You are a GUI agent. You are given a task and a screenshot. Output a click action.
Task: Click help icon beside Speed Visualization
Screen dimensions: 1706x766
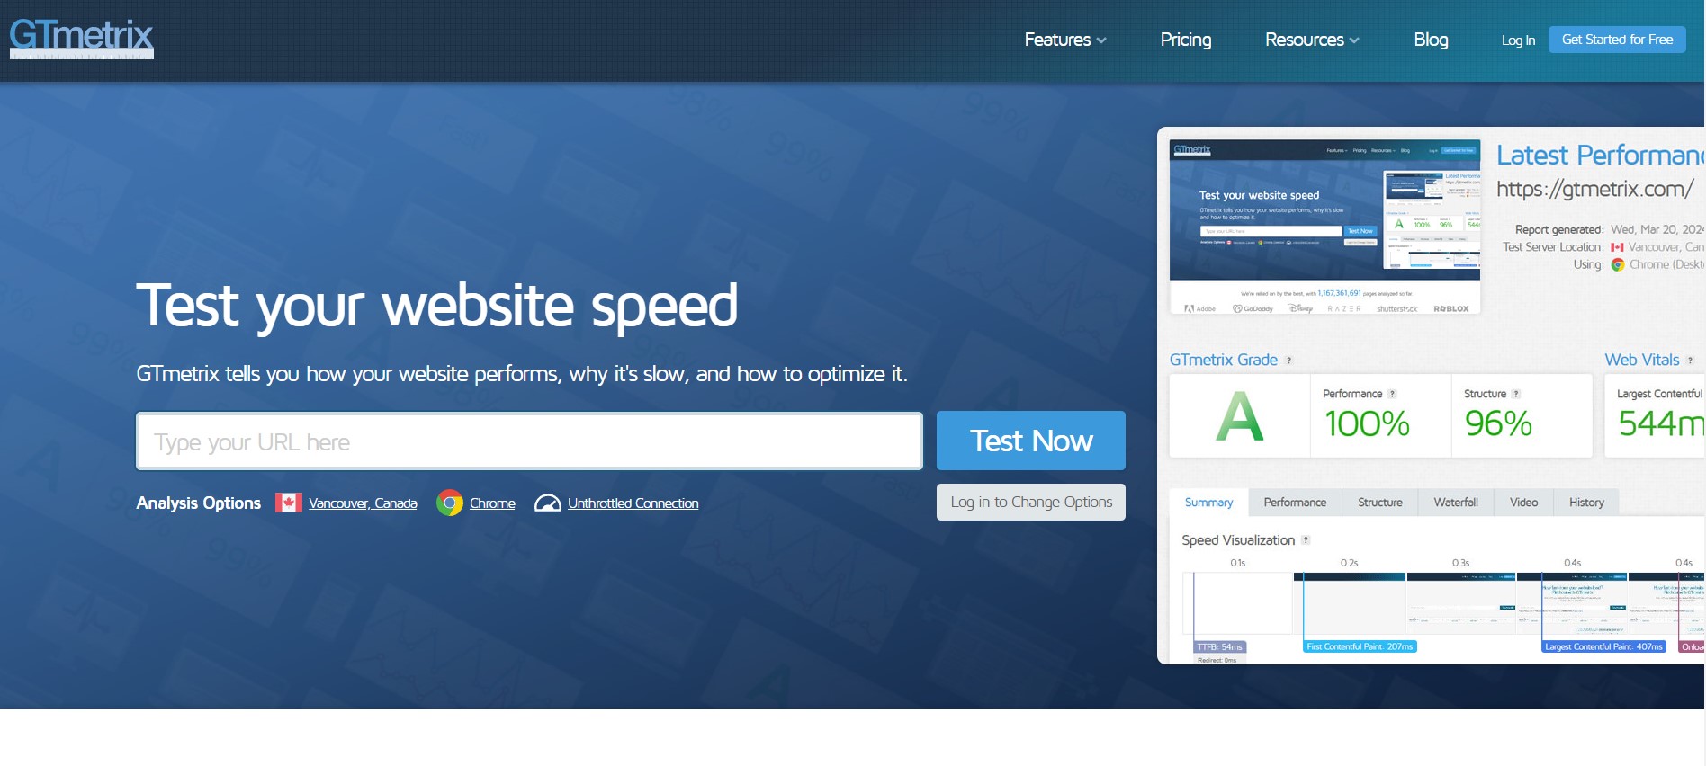tap(1306, 540)
